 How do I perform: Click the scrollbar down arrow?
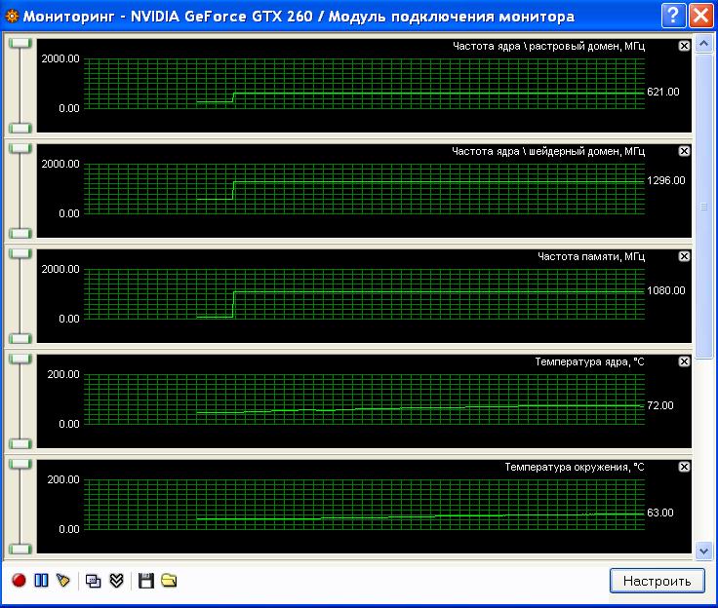click(x=703, y=551)
